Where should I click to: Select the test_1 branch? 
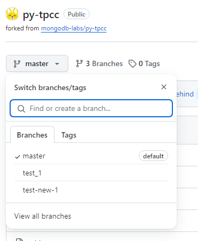[91, 173]
